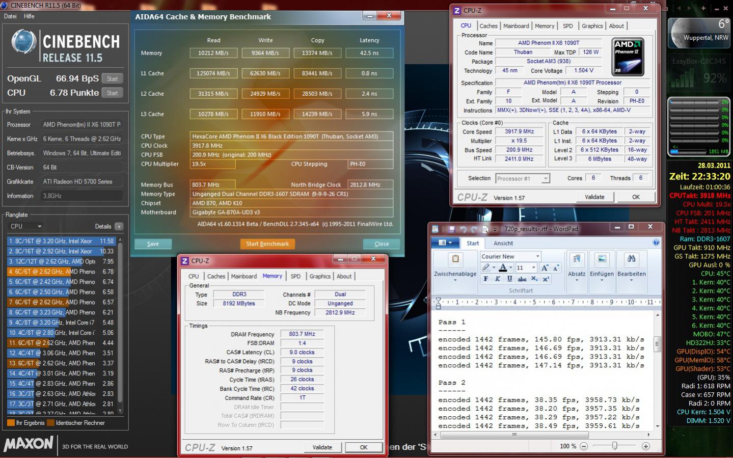Screen dimensions: 733x458
Task: Click the ruler indent marker in WordPad
Action: (x=438, y=303)
